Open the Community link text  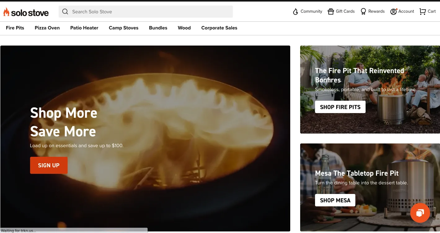311,11
